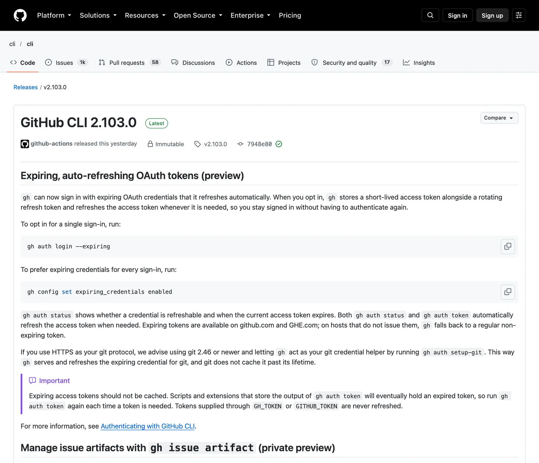Copy the gh auth login command
The height and width of the screenshot is (463, 539).
coord(508,246)
